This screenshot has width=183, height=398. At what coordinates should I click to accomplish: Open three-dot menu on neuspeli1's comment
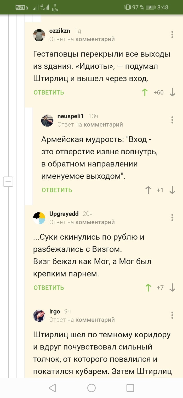click(172, 120)
